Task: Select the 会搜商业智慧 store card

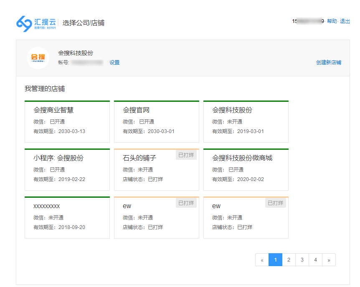Action: click(x=67, y=120)
